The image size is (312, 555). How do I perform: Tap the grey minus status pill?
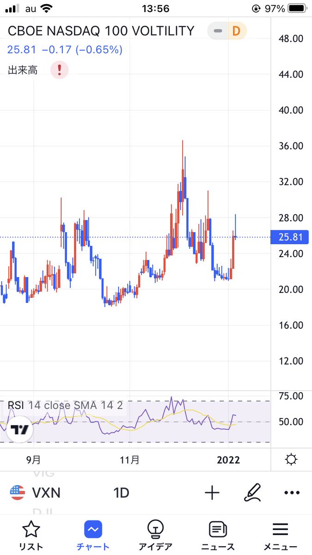pos(218,31)
